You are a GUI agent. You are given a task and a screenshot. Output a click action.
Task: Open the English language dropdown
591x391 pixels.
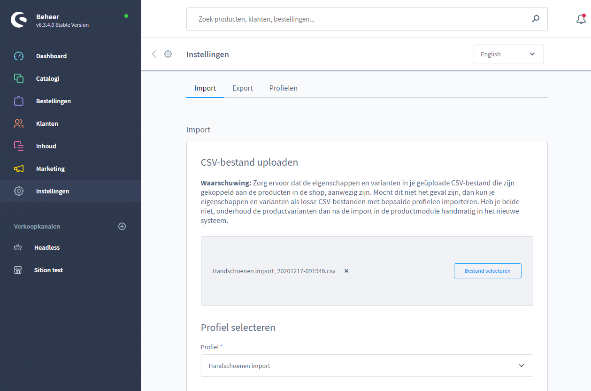pos(508,54)
